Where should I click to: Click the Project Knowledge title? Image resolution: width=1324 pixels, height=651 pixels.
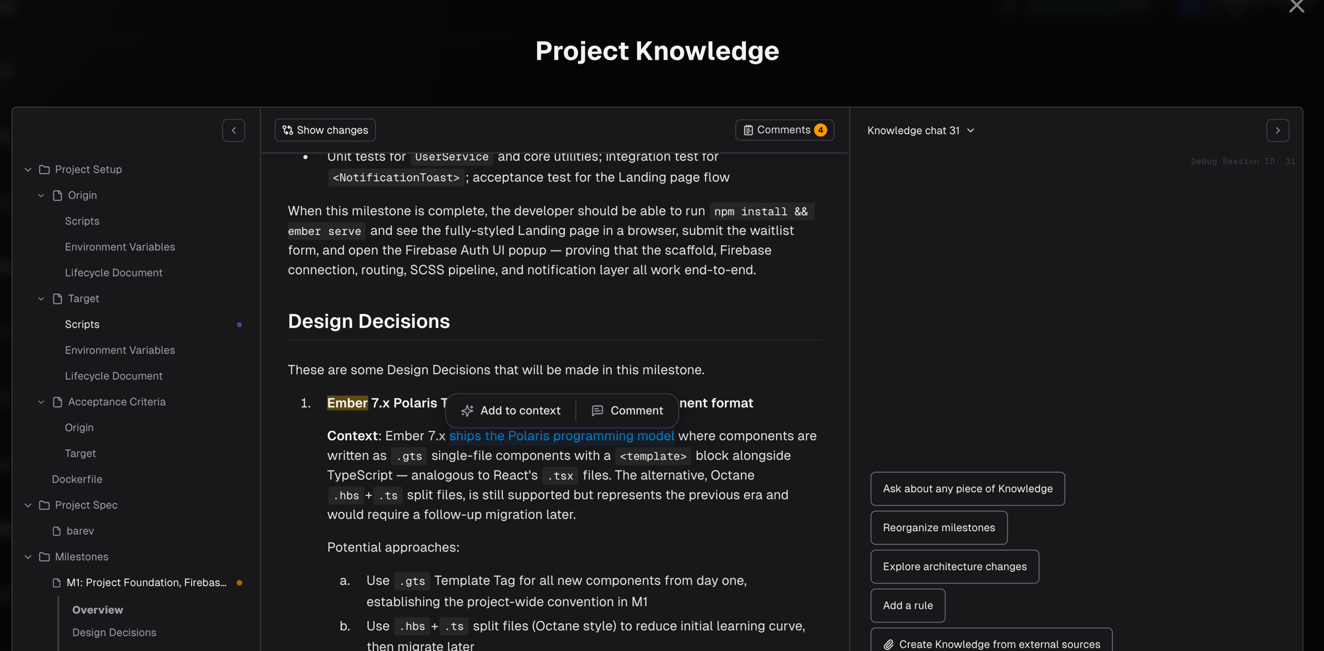pyautogui.click(x=657, y=52)
